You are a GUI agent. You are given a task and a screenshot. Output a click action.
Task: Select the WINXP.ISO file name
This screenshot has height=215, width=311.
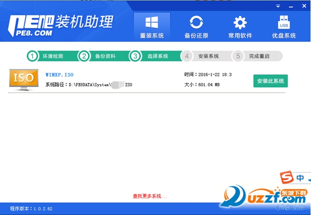pyautogui.click(x=59, y=74)
